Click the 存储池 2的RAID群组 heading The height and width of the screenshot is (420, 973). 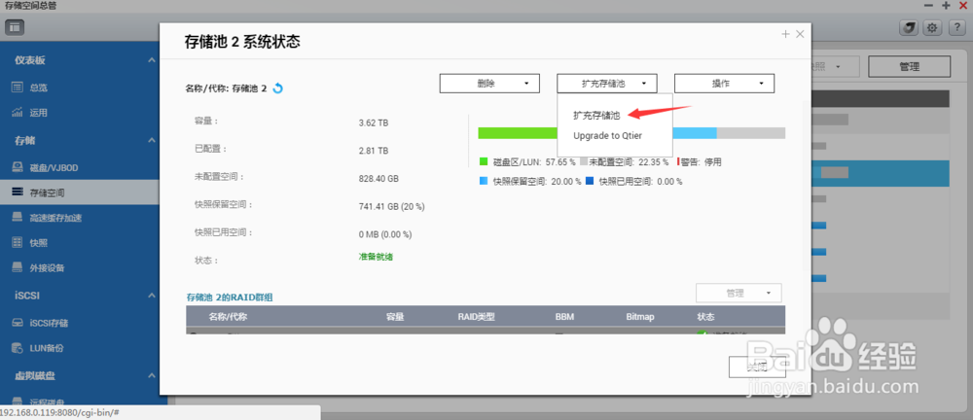230,297
